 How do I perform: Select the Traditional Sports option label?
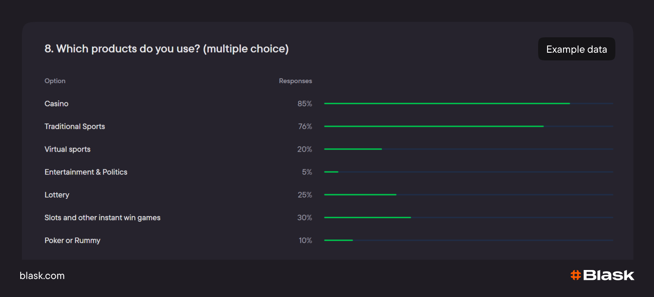75,126
